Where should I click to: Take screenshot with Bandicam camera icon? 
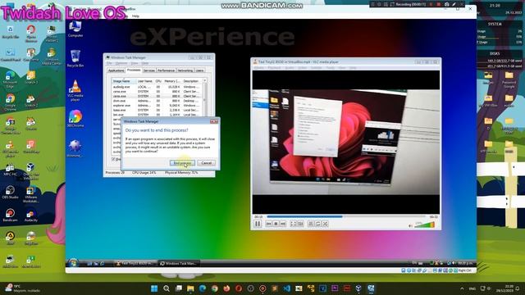446,4
